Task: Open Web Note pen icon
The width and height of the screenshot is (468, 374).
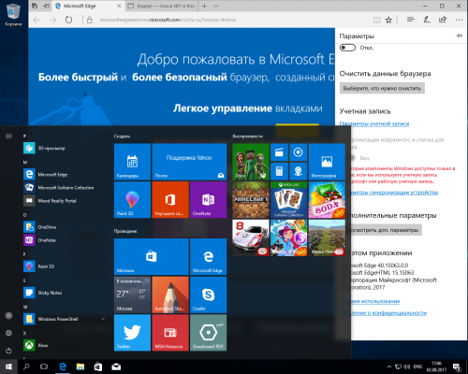Action: coord(427,20)
